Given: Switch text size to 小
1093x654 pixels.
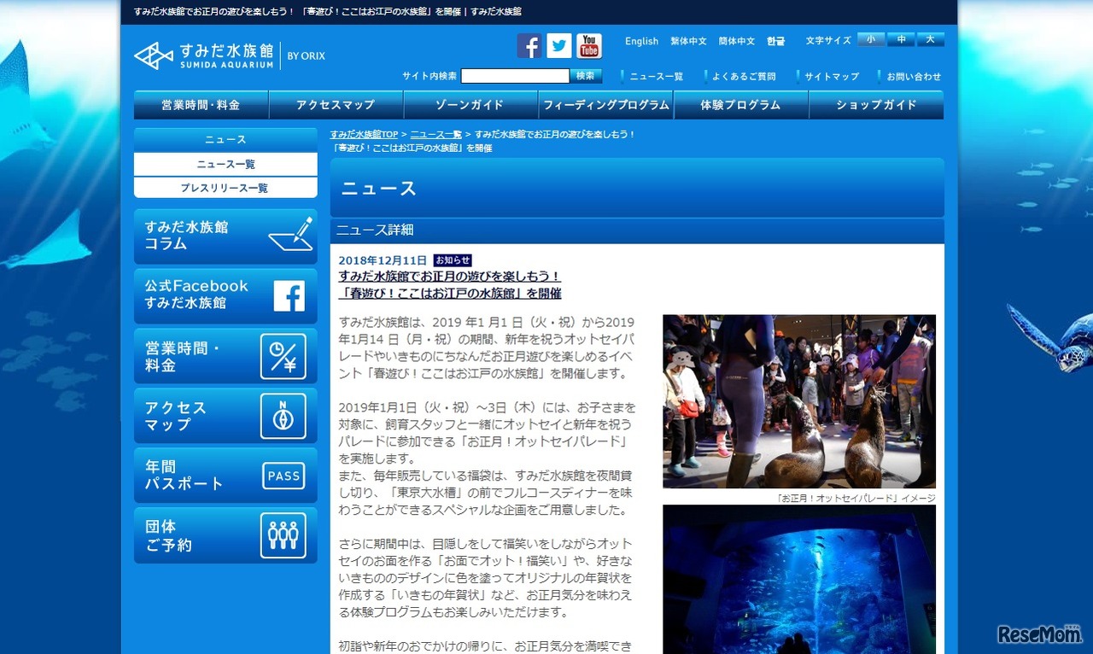Looking at the screenshot, I should (870, 39).
